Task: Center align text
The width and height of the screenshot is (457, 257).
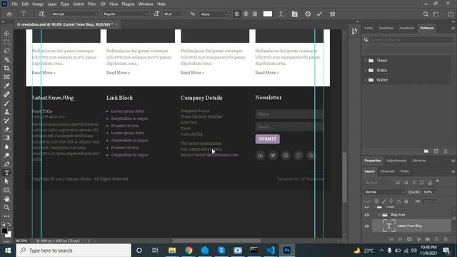Action: tap(246, 14)
